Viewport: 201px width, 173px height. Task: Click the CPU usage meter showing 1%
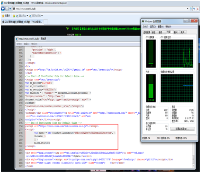pyautogui.click(x=151, y=54)
